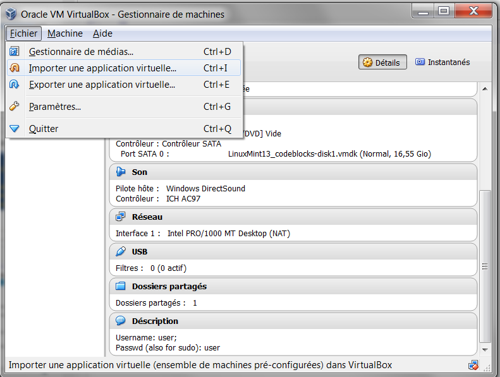Choose Gestionnaire de médias menu entry
Viewport: 500px width, 377px height.
point(124,52)
